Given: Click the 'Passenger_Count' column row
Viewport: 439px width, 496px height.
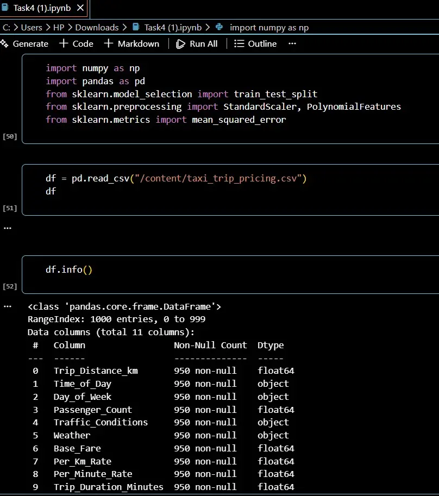Looking at the screenshot, I should click(x=161, y=410).
